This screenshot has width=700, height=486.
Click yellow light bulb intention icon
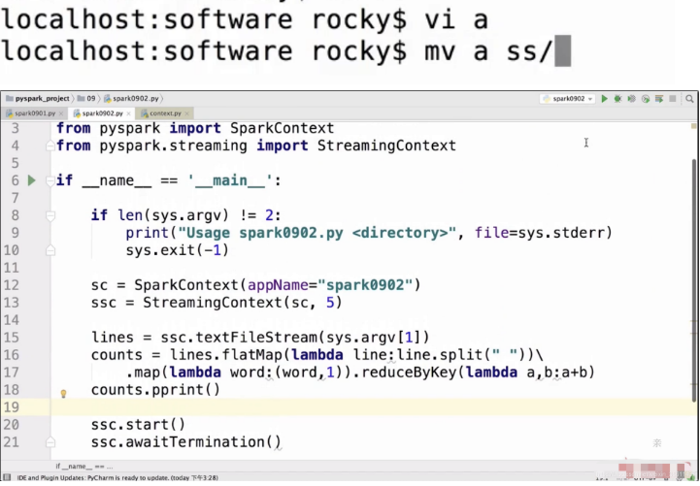click(x=64, y=395)
